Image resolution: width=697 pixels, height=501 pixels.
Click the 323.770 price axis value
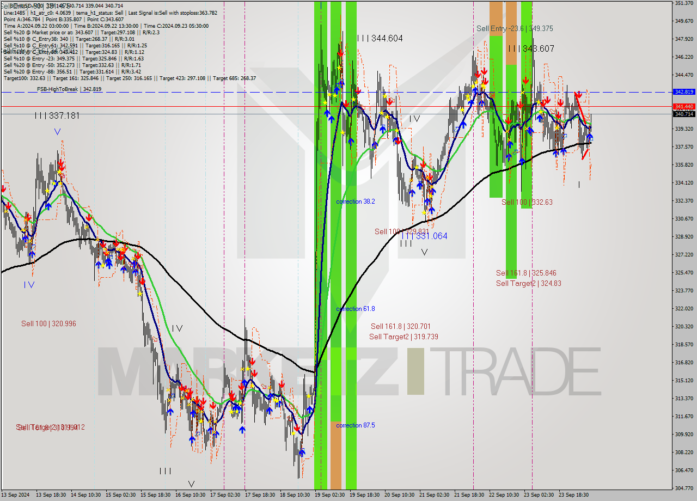click(684, 291)
